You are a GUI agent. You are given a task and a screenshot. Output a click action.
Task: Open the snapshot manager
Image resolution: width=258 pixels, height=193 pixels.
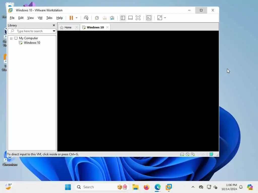[x=112, y=18]
